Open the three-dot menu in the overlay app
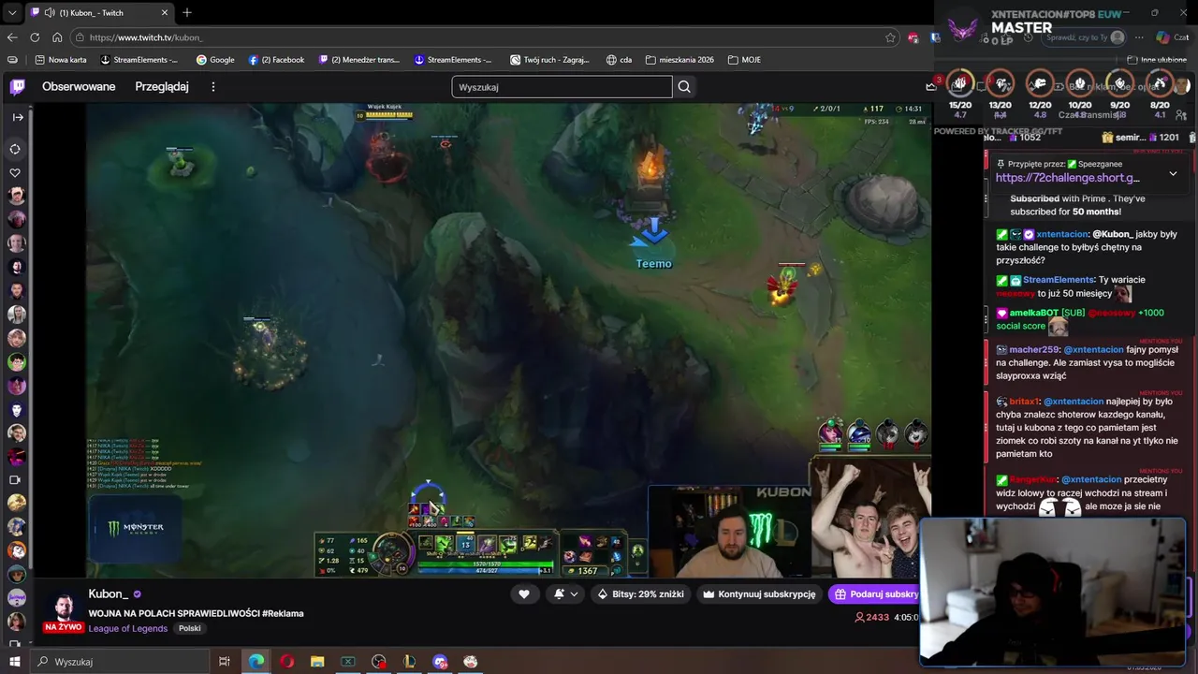The image size is (1198, 674). (x=1139, y=37)
